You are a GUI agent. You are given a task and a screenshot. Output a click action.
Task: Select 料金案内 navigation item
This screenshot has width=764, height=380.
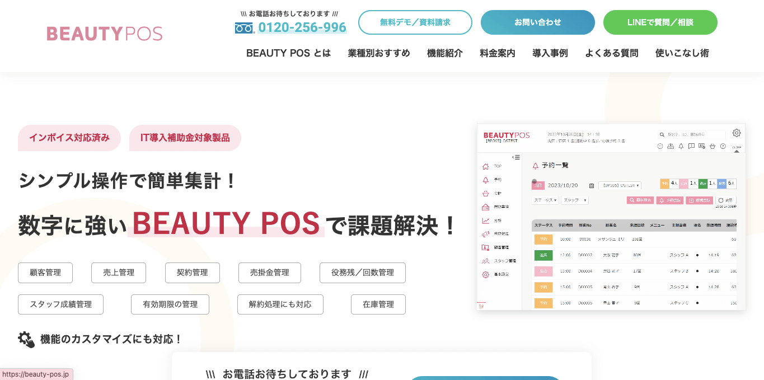pyautogui.click(x=498, y=53)
